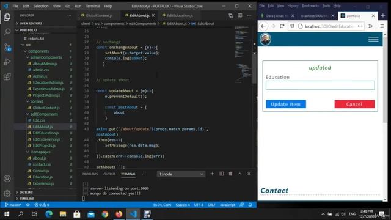The width and height of the screenshot is (391, 220).
Task: Expand the Open Editors section
Action: (31, 23)
